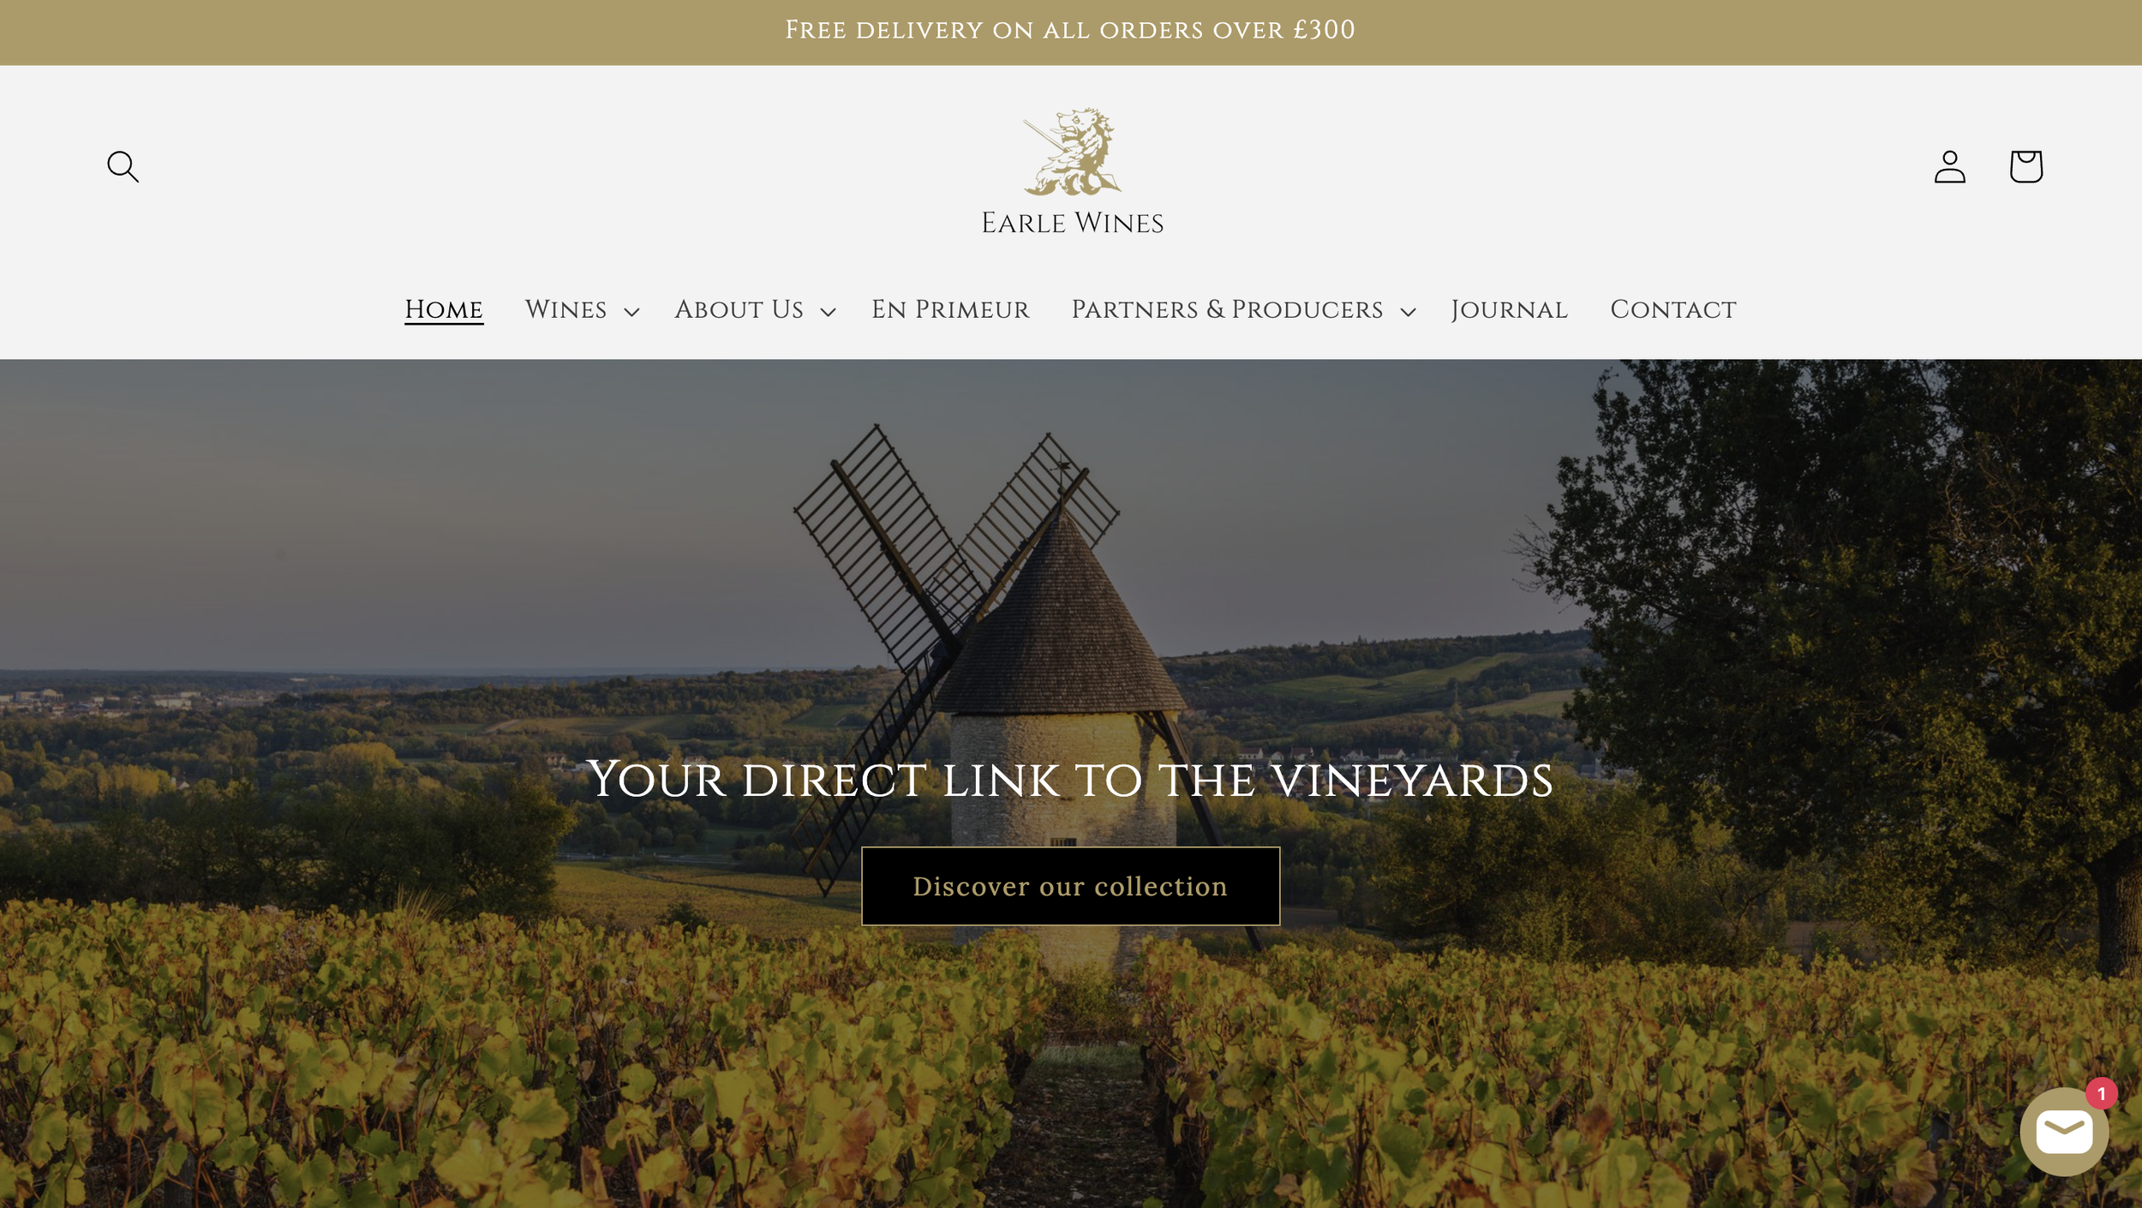The image size is (2142, 1208).
Task: Expand the Wines dropdown chevron
Action: coord(631,312)
